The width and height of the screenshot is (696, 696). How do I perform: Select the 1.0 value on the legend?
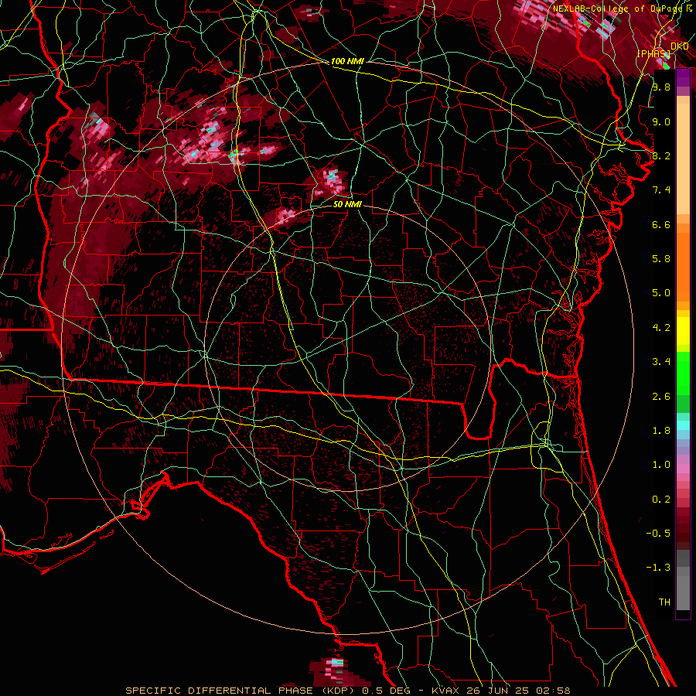pyautogui.click(x=661, y=465)
